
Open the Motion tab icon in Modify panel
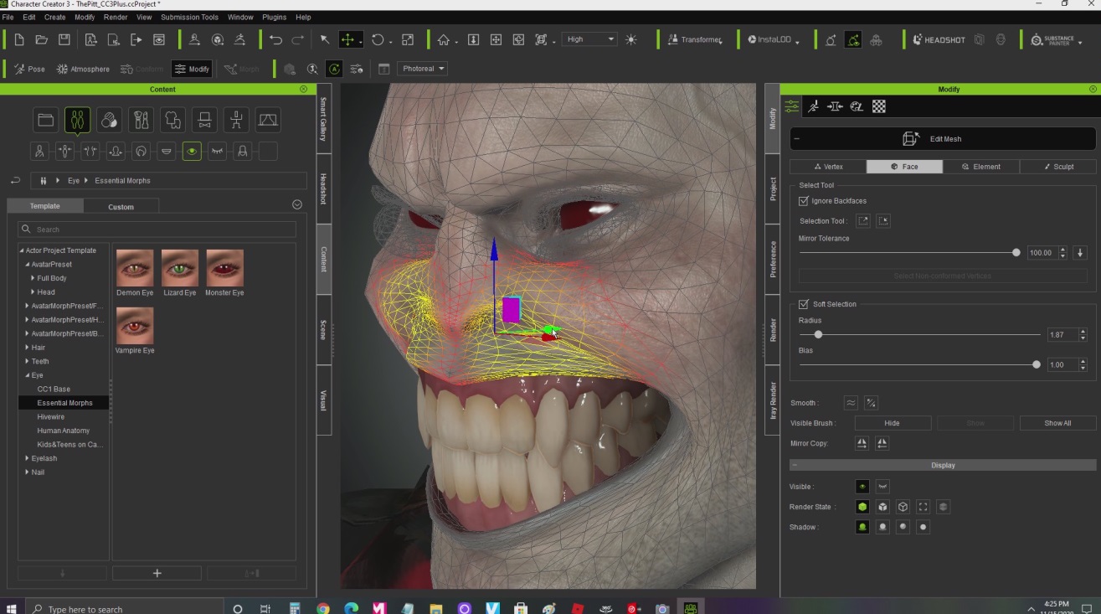pyautogui.click(x=813, y=106)
